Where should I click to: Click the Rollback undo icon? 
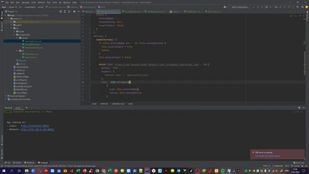click(297, 7)
